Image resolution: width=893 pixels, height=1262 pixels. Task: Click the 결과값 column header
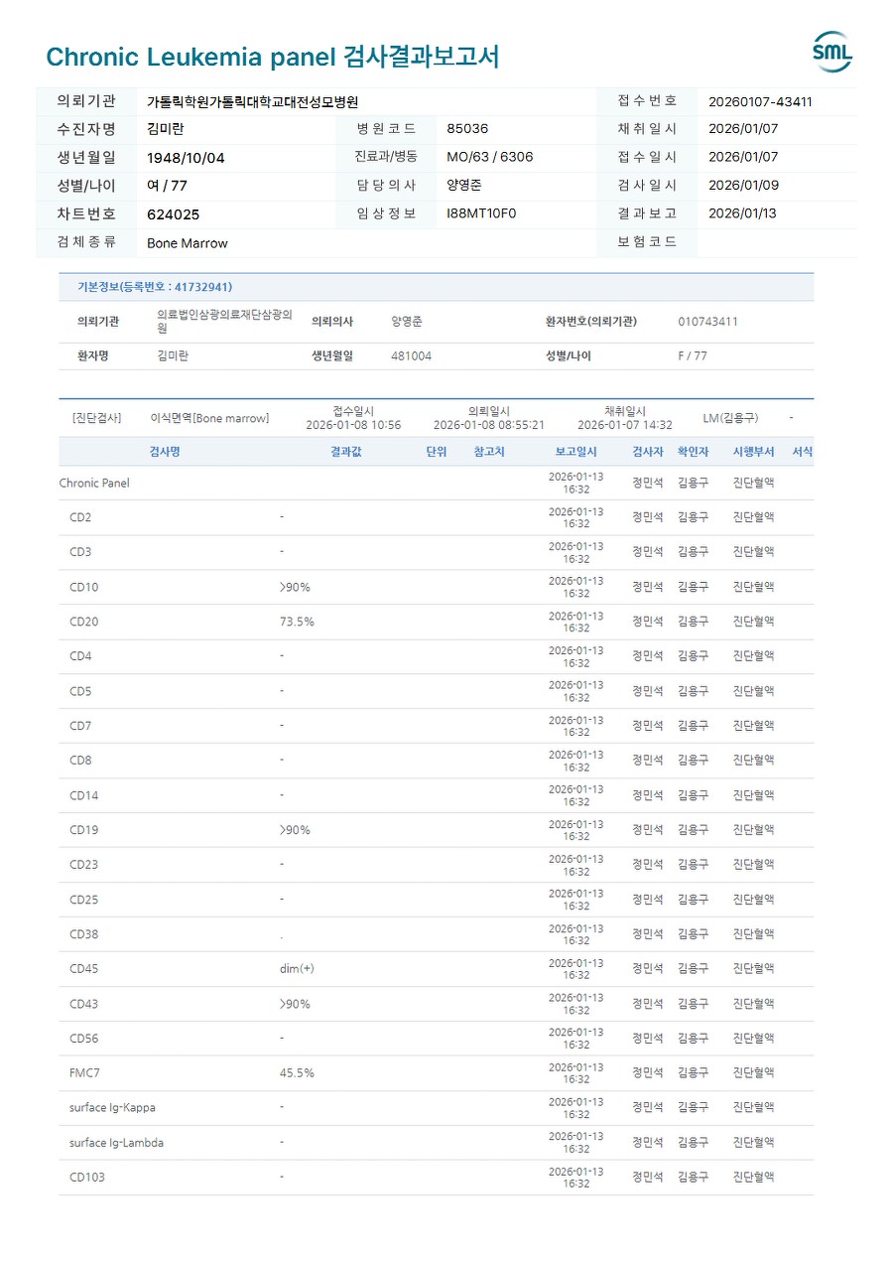coord(346,452)
